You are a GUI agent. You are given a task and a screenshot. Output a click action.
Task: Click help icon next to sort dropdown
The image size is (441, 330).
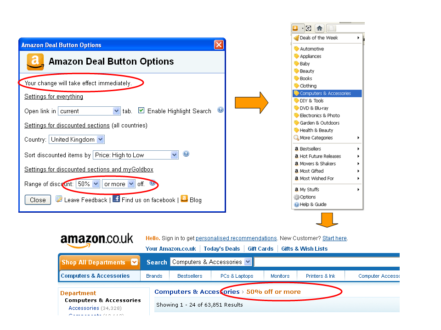pos(186,154)
